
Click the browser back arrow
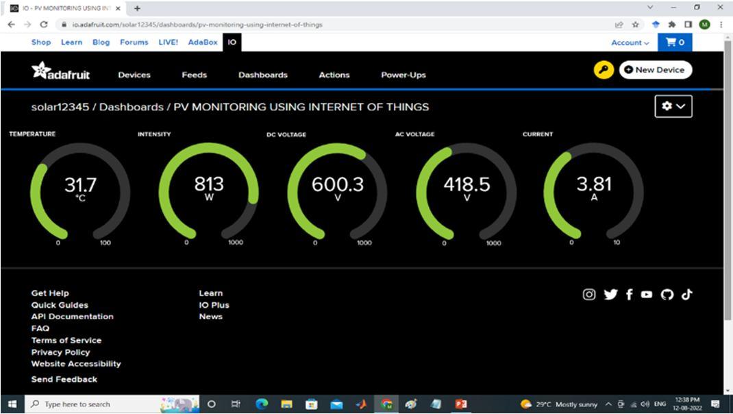[12, 24]
